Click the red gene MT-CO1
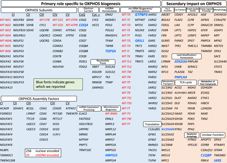 tap(58, 20)
